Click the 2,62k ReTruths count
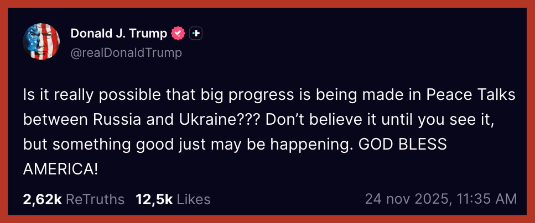Viewport: 535px width, 223px height. [42, 199]
